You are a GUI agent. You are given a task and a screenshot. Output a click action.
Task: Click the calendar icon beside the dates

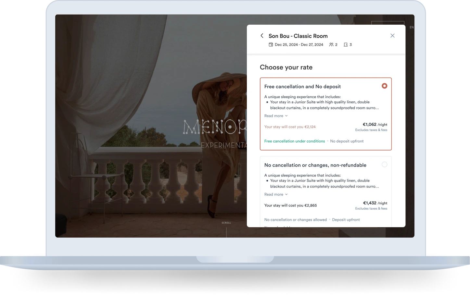[x=271, y=45]
